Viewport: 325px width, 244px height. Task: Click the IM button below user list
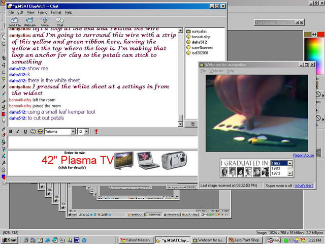pos(192,124)
